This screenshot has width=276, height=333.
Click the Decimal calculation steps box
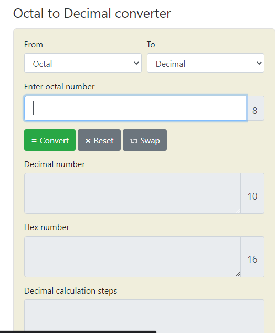pos(144,315)
